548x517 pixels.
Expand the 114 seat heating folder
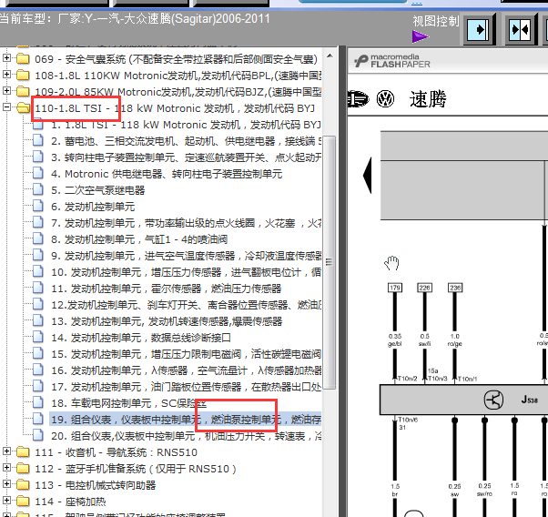coord(6,501)
